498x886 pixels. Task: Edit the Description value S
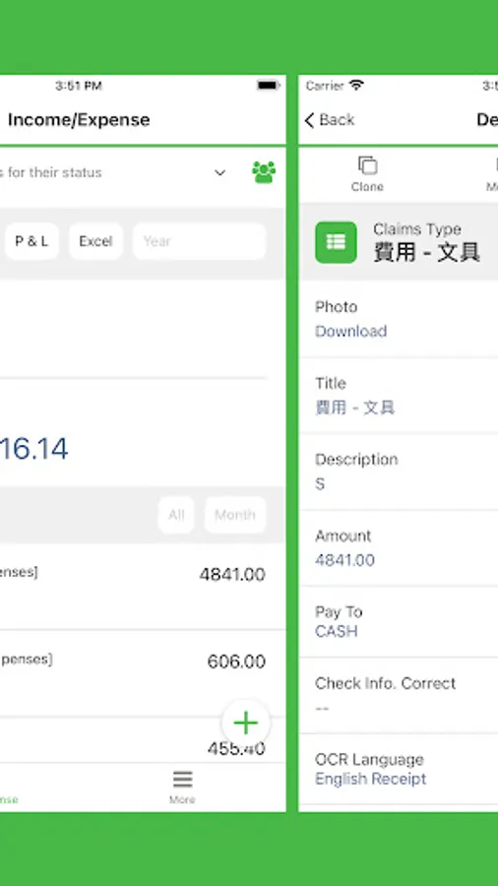click(x=320, y=484)
